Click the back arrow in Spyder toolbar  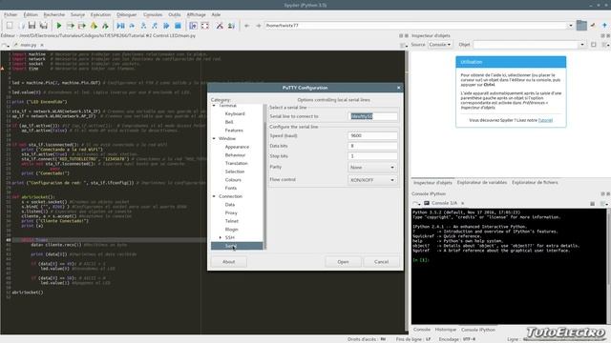tap(246, 26)
